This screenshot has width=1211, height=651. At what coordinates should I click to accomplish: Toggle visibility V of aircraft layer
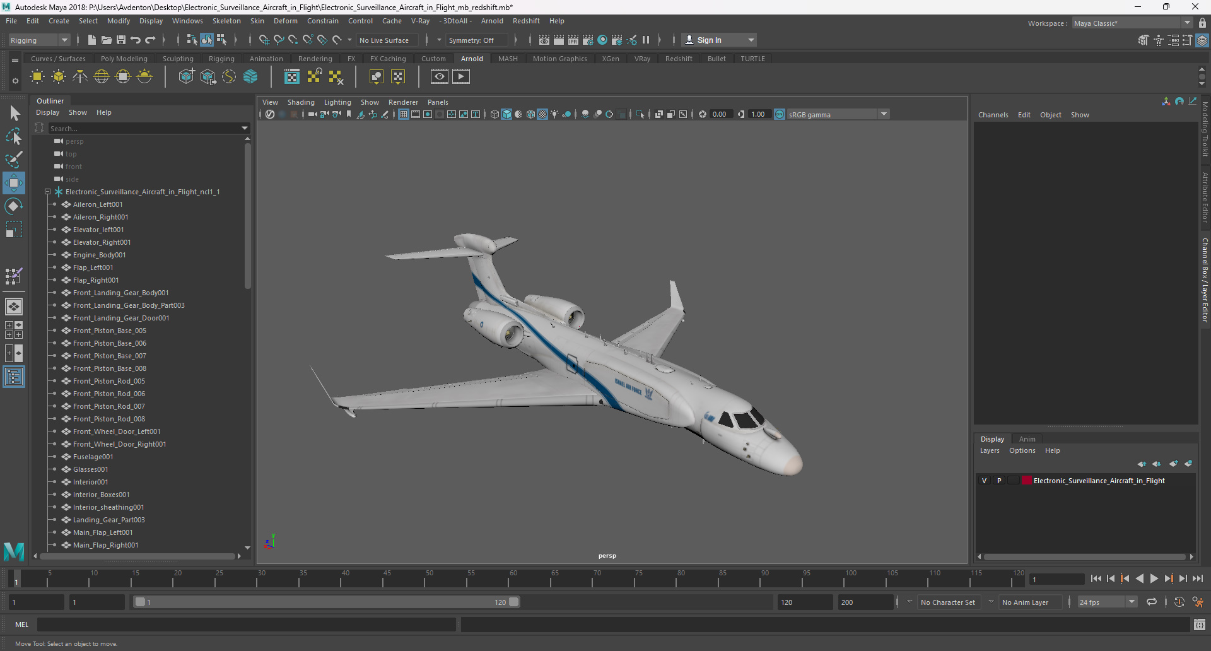tap(984, 481)
